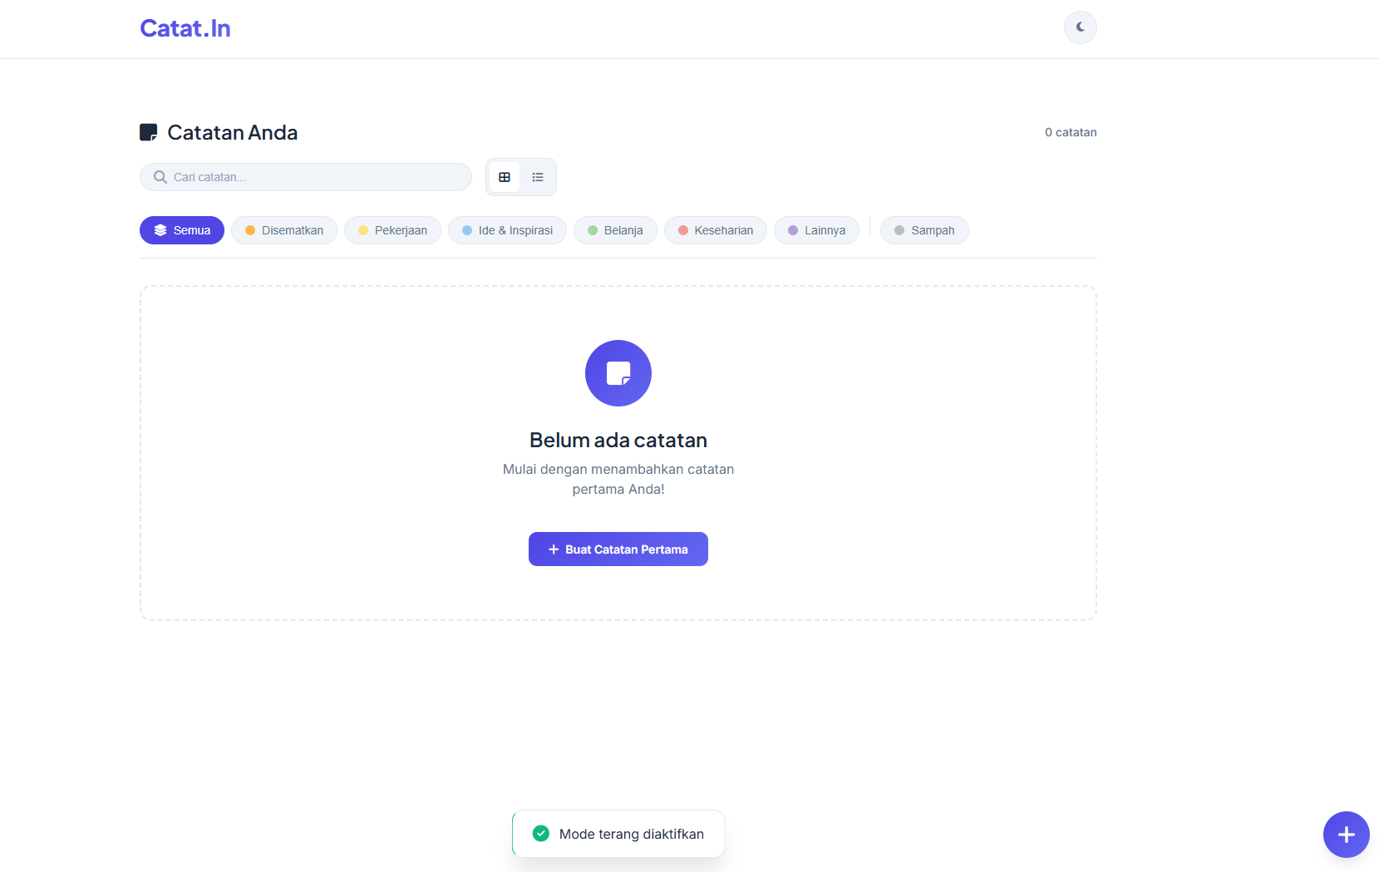Click the floating plus add-note button
The height and width of the screenshot is (872, 1379).
(1346, 835)
